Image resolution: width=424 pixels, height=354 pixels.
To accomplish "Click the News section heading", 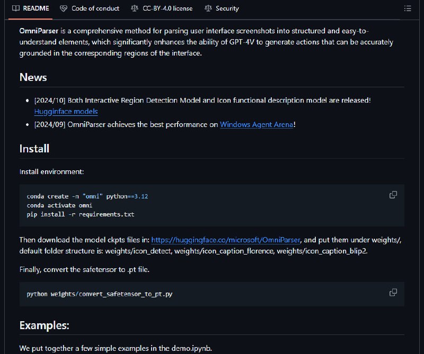I will [33, 77].
